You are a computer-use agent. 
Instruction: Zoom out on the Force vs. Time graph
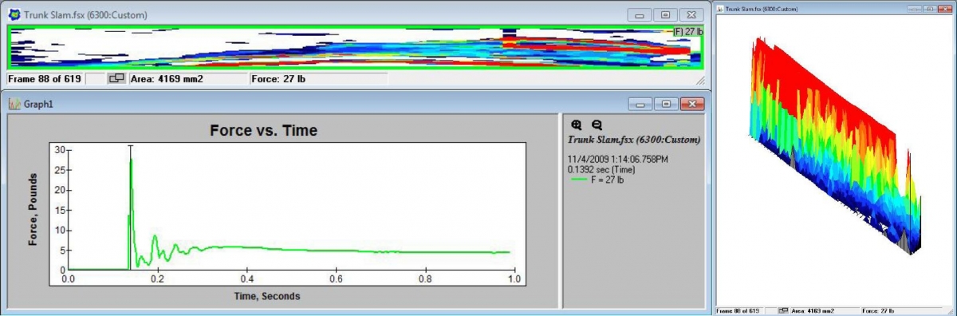coord(596,124)
